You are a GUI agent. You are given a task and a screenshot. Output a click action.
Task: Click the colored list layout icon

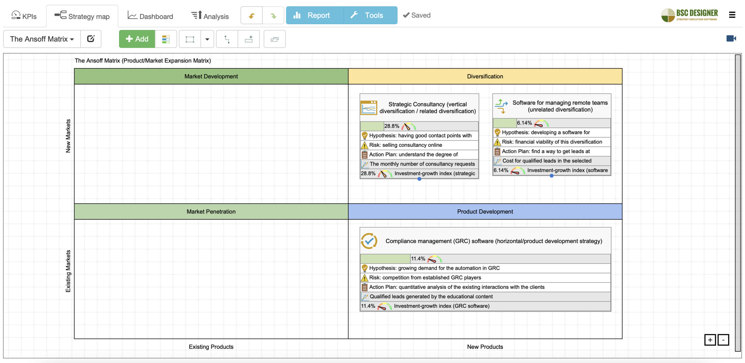(166, 39)
